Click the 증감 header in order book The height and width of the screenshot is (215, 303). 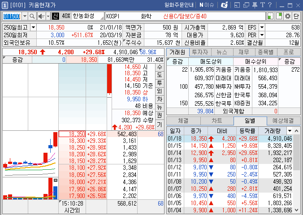click(x=17, y=60)
